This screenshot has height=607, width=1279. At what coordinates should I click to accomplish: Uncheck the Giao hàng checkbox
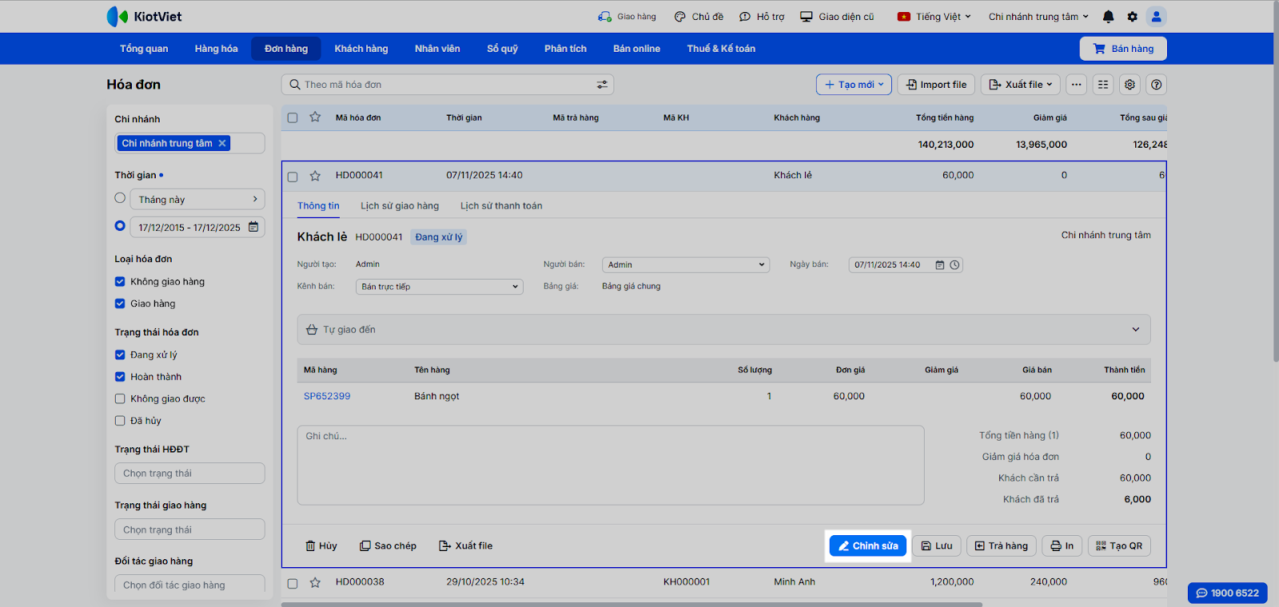tap(120, 303)
